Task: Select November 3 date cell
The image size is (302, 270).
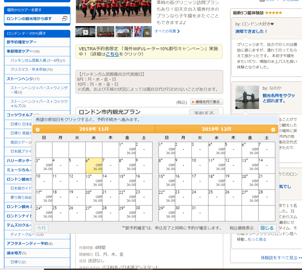Action: (x=44, y=166)
